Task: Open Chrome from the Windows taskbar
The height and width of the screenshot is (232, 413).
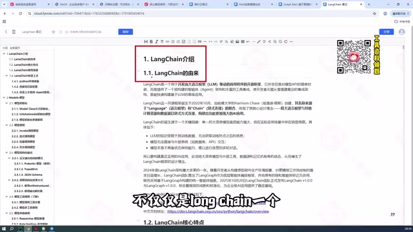Action: click(x=28, y=229)
